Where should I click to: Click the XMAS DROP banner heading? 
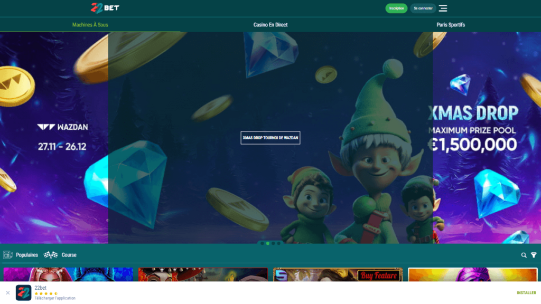tap(473, 113)
